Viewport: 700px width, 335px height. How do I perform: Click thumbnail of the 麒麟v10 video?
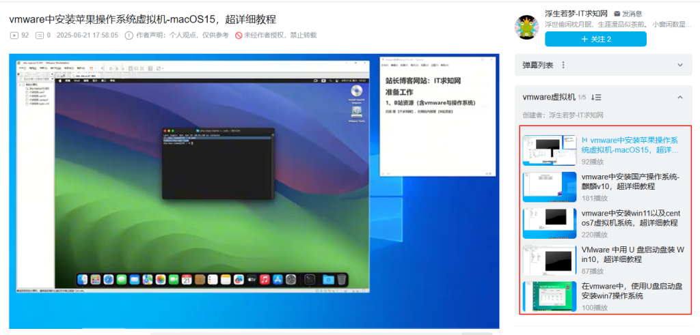click(x=550, y=187)
